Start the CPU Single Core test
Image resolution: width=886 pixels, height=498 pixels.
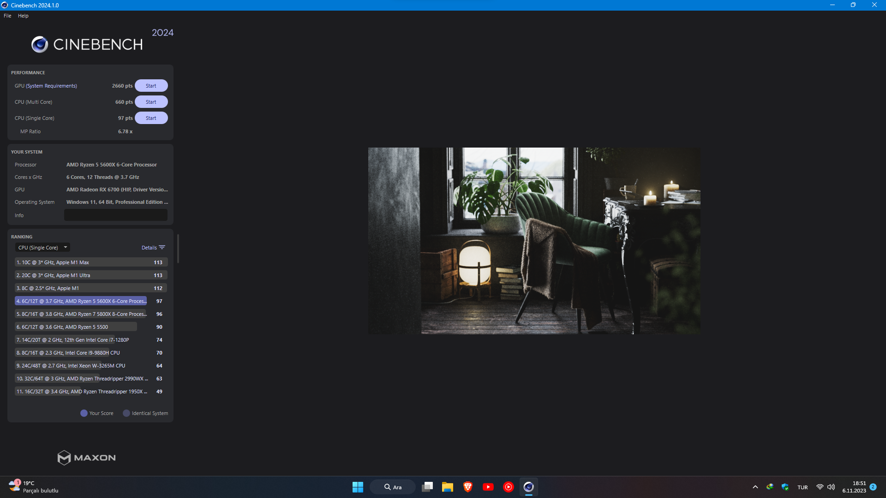(x=151, y=118)
